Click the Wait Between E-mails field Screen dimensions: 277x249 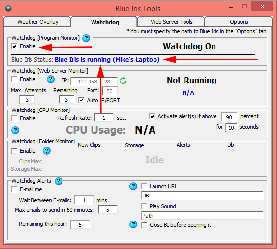84,200
